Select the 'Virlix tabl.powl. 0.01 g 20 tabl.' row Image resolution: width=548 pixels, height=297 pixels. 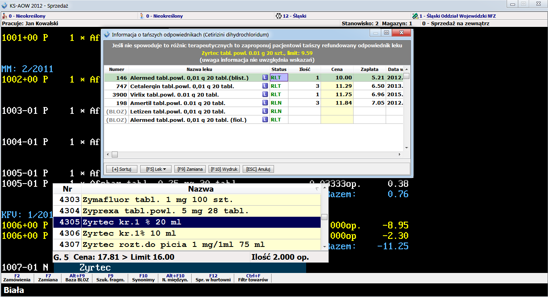coord(254,94)
